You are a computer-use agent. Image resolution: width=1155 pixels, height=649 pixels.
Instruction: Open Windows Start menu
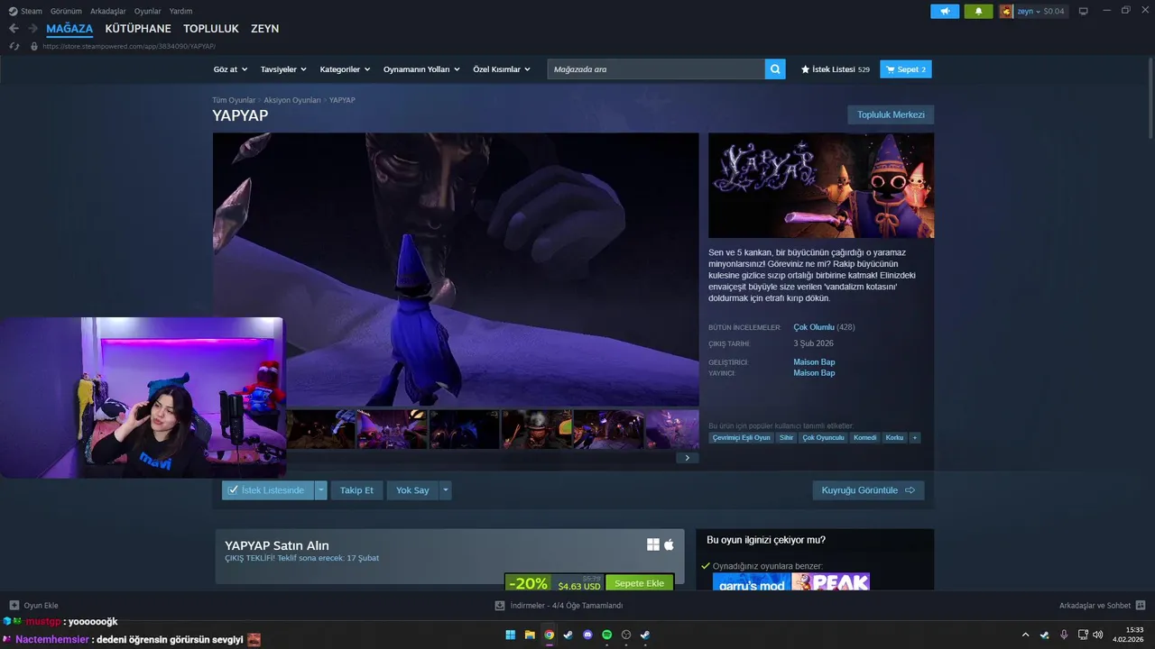511,635
